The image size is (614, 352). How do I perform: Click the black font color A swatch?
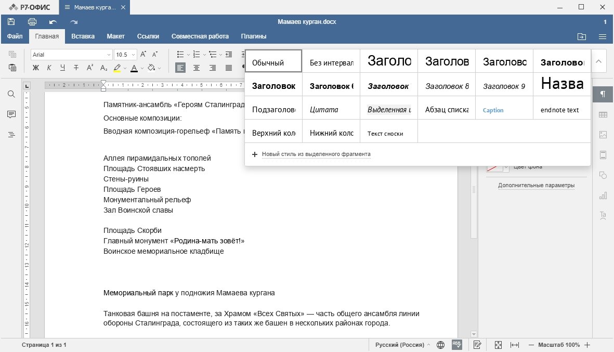click(x=134, y=68)
